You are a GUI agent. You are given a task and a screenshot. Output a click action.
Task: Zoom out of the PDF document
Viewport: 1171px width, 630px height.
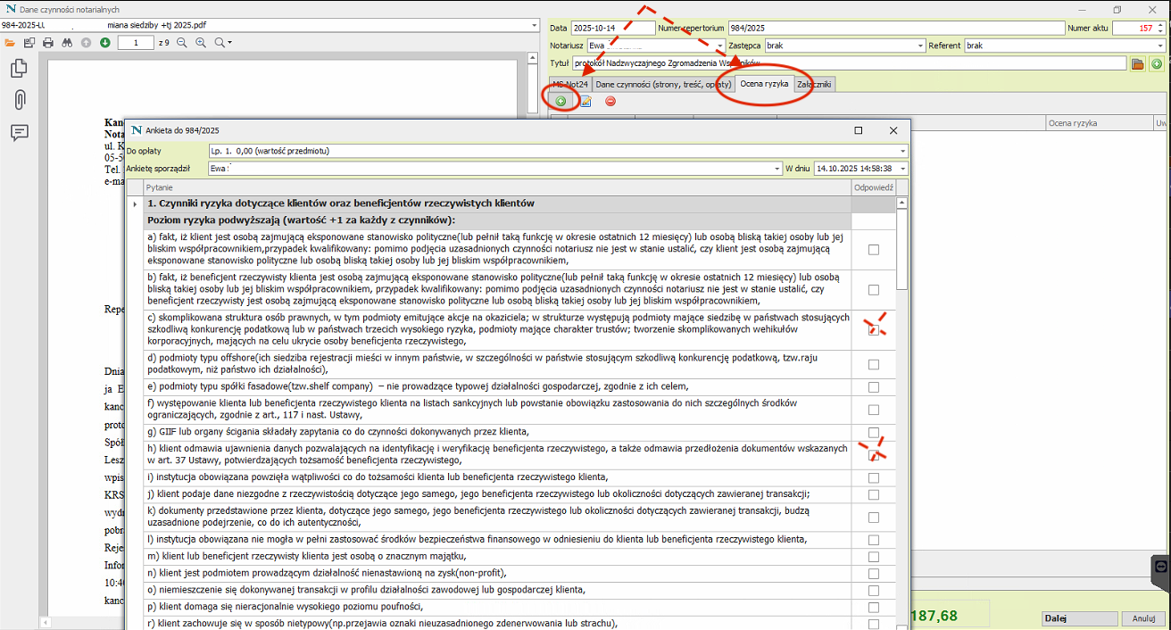point(182,42)
